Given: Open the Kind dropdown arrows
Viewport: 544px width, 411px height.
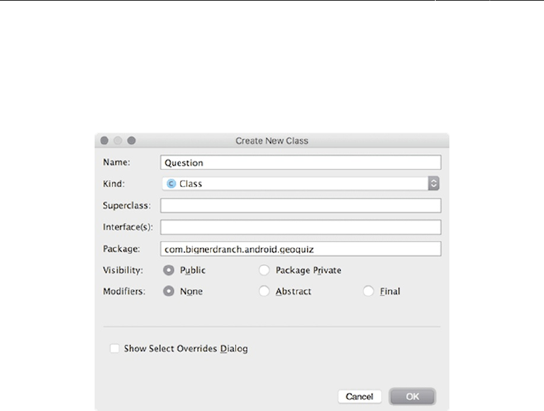Looking at the screenshot, I should click(434, 184).
